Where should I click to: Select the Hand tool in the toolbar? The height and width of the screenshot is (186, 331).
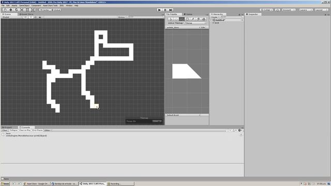coord(5,10)
